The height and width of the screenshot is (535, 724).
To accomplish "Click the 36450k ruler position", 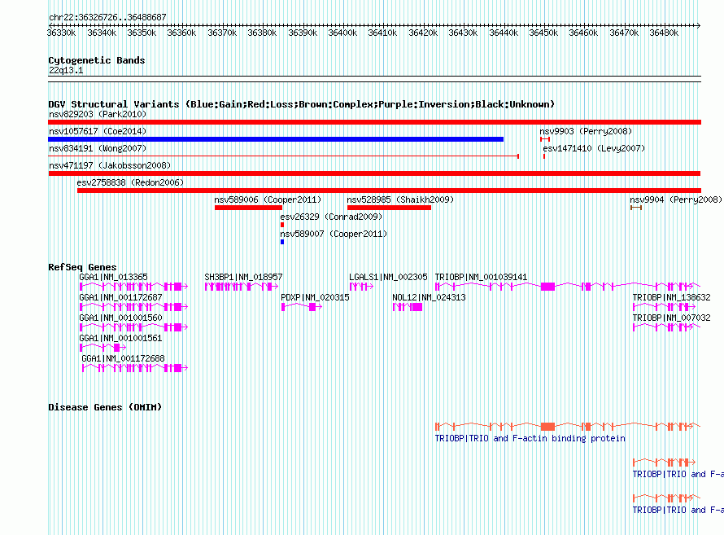I will pos(543,33).
